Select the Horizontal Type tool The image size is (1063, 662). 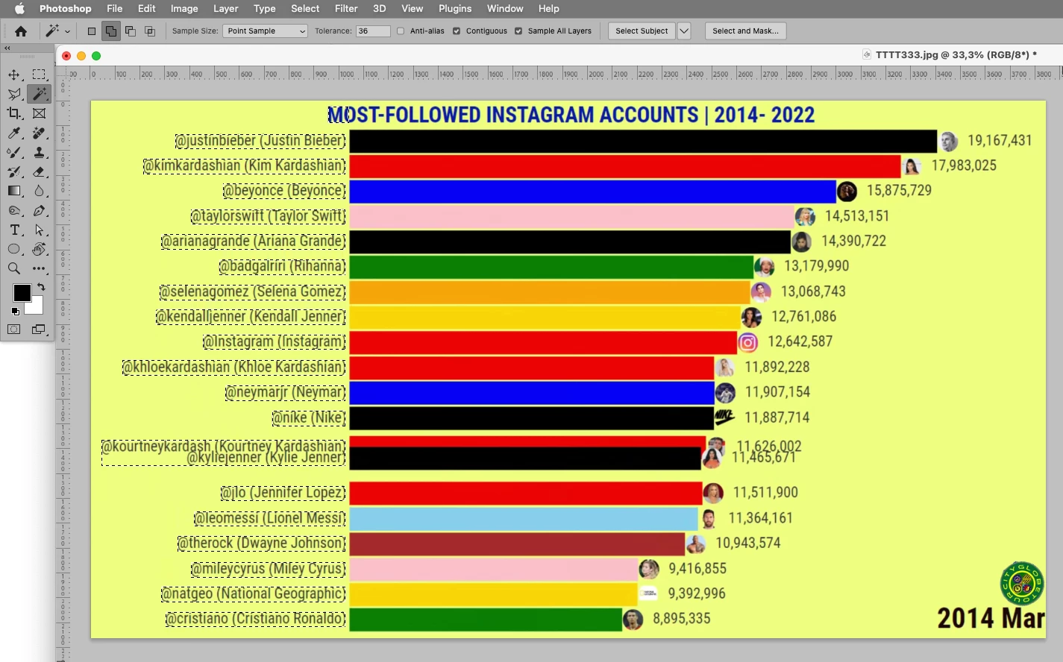tap(14, 230)
